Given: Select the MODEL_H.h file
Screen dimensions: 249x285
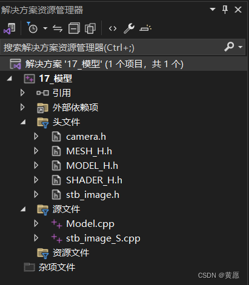Looking at the screenshot, I should 92,166.
